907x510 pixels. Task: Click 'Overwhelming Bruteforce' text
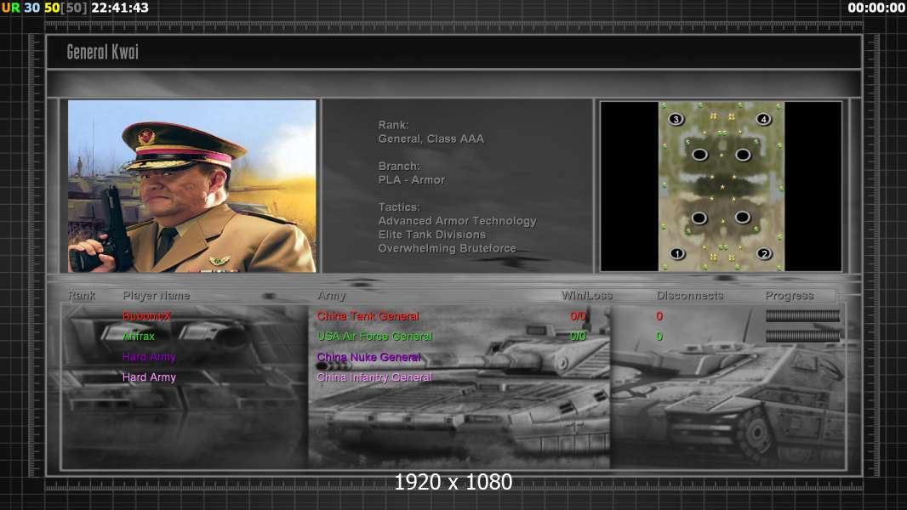[447, 248]
